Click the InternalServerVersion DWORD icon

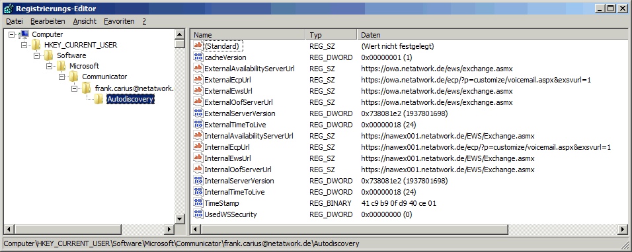click(x=198, y=181)
